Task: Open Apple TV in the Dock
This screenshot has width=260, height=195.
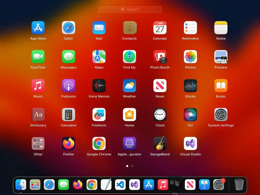Action: [x=175, y=182]
